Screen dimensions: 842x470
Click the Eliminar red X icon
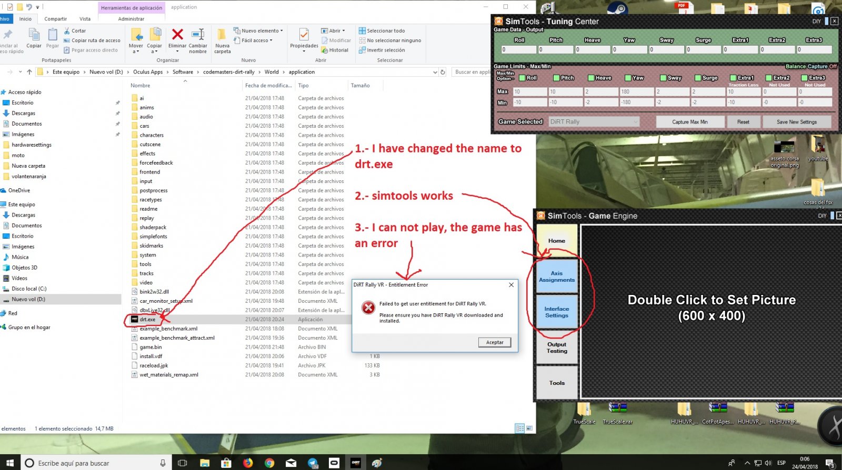pyautogui.click(x=177, y=35)
